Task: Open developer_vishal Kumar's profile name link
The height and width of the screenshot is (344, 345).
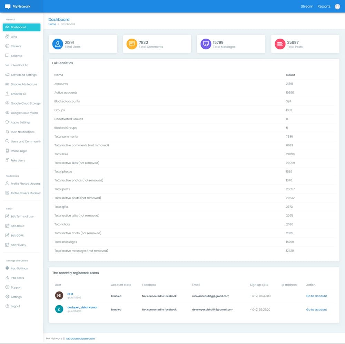Action: point(82,307)
